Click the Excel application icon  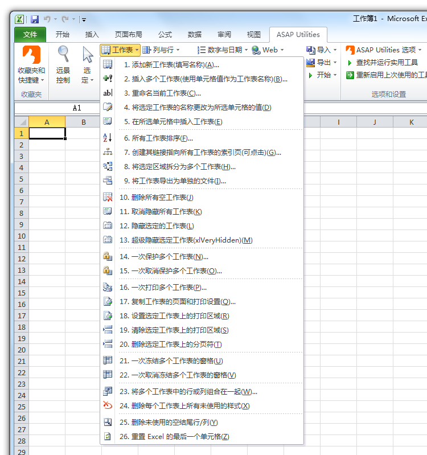pos(19,19)
